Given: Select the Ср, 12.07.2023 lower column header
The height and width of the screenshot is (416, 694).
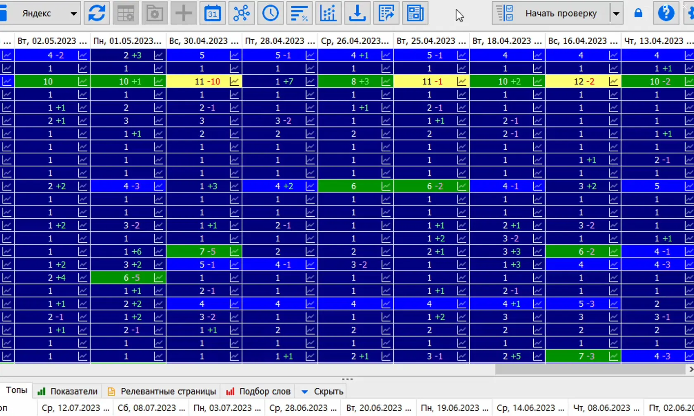Looking at the screenshot, I should [x=75, y=408].
